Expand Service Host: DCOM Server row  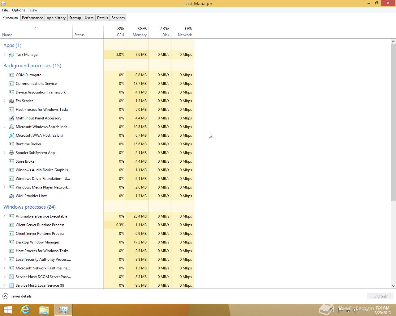click(x=4, y=277)
